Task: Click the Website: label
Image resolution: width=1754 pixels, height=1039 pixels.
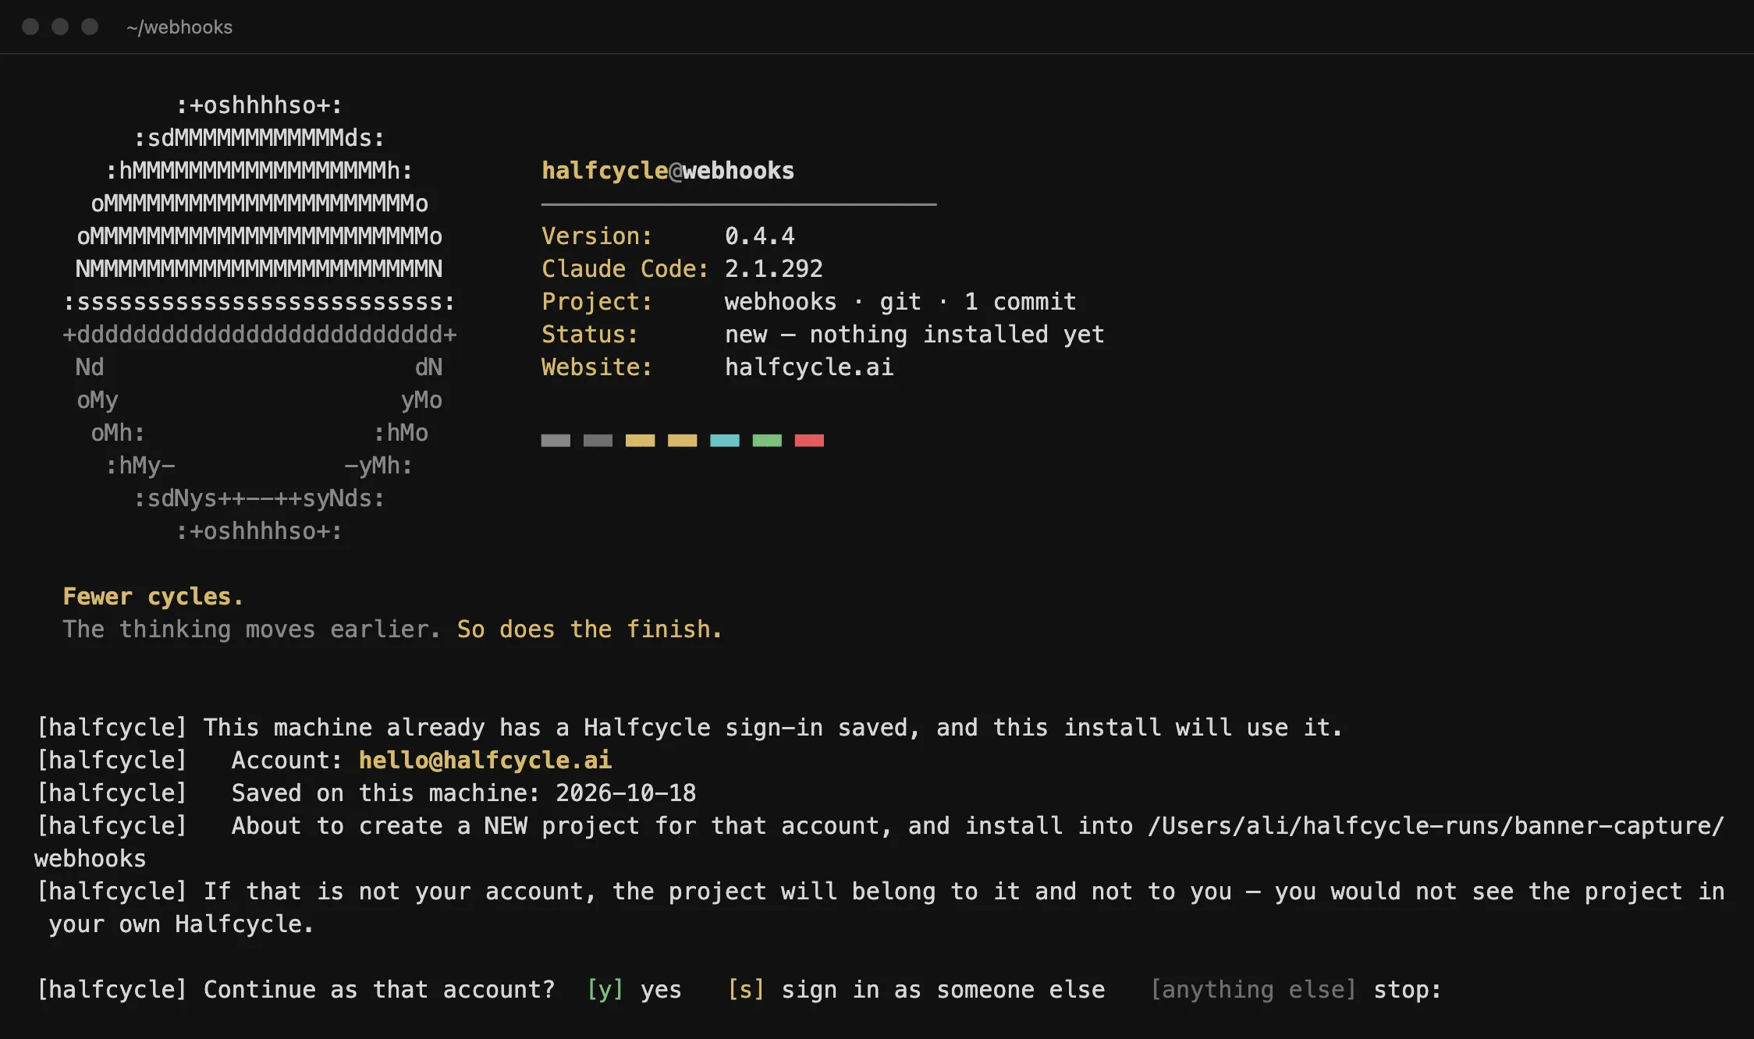Action: tap(597, 367)
